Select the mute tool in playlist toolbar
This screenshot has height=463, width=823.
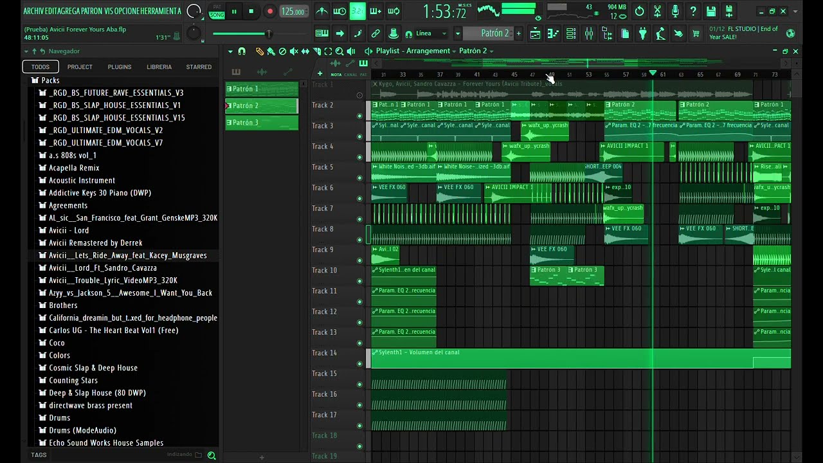[294, 51]
